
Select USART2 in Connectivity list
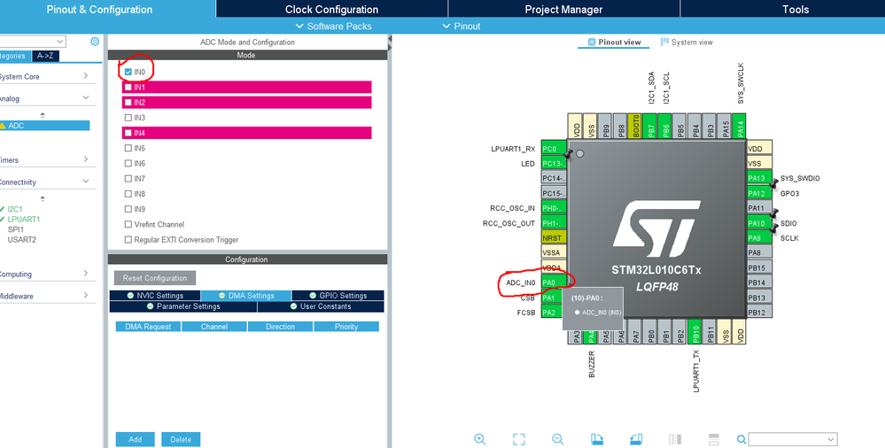tap(22, 239)
